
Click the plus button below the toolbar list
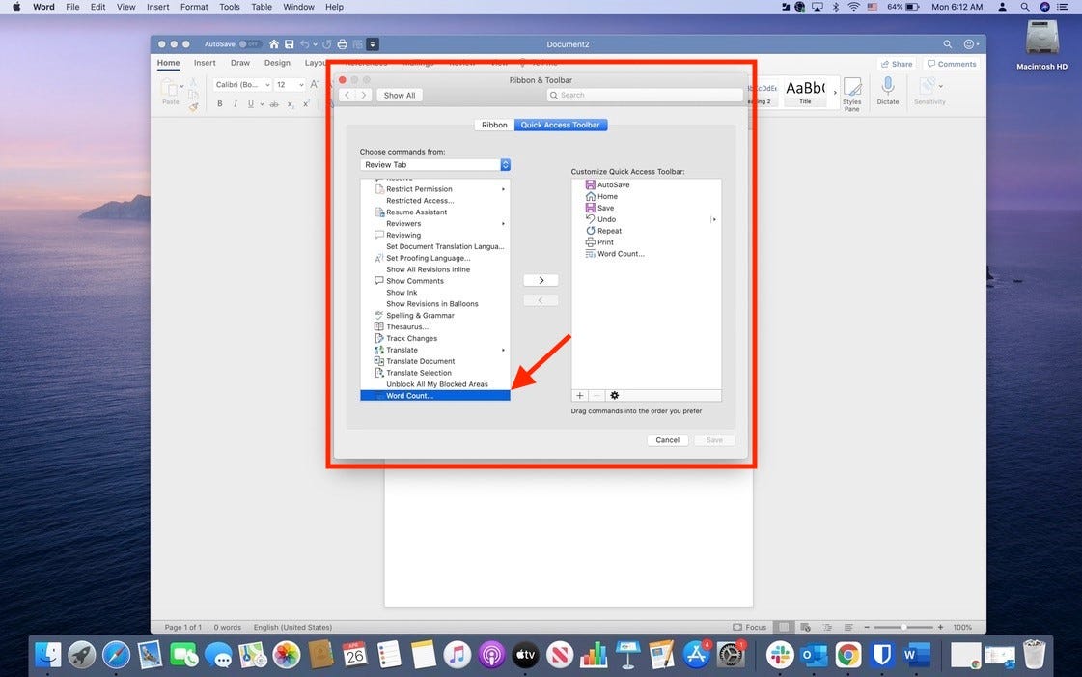coord(580,395)
